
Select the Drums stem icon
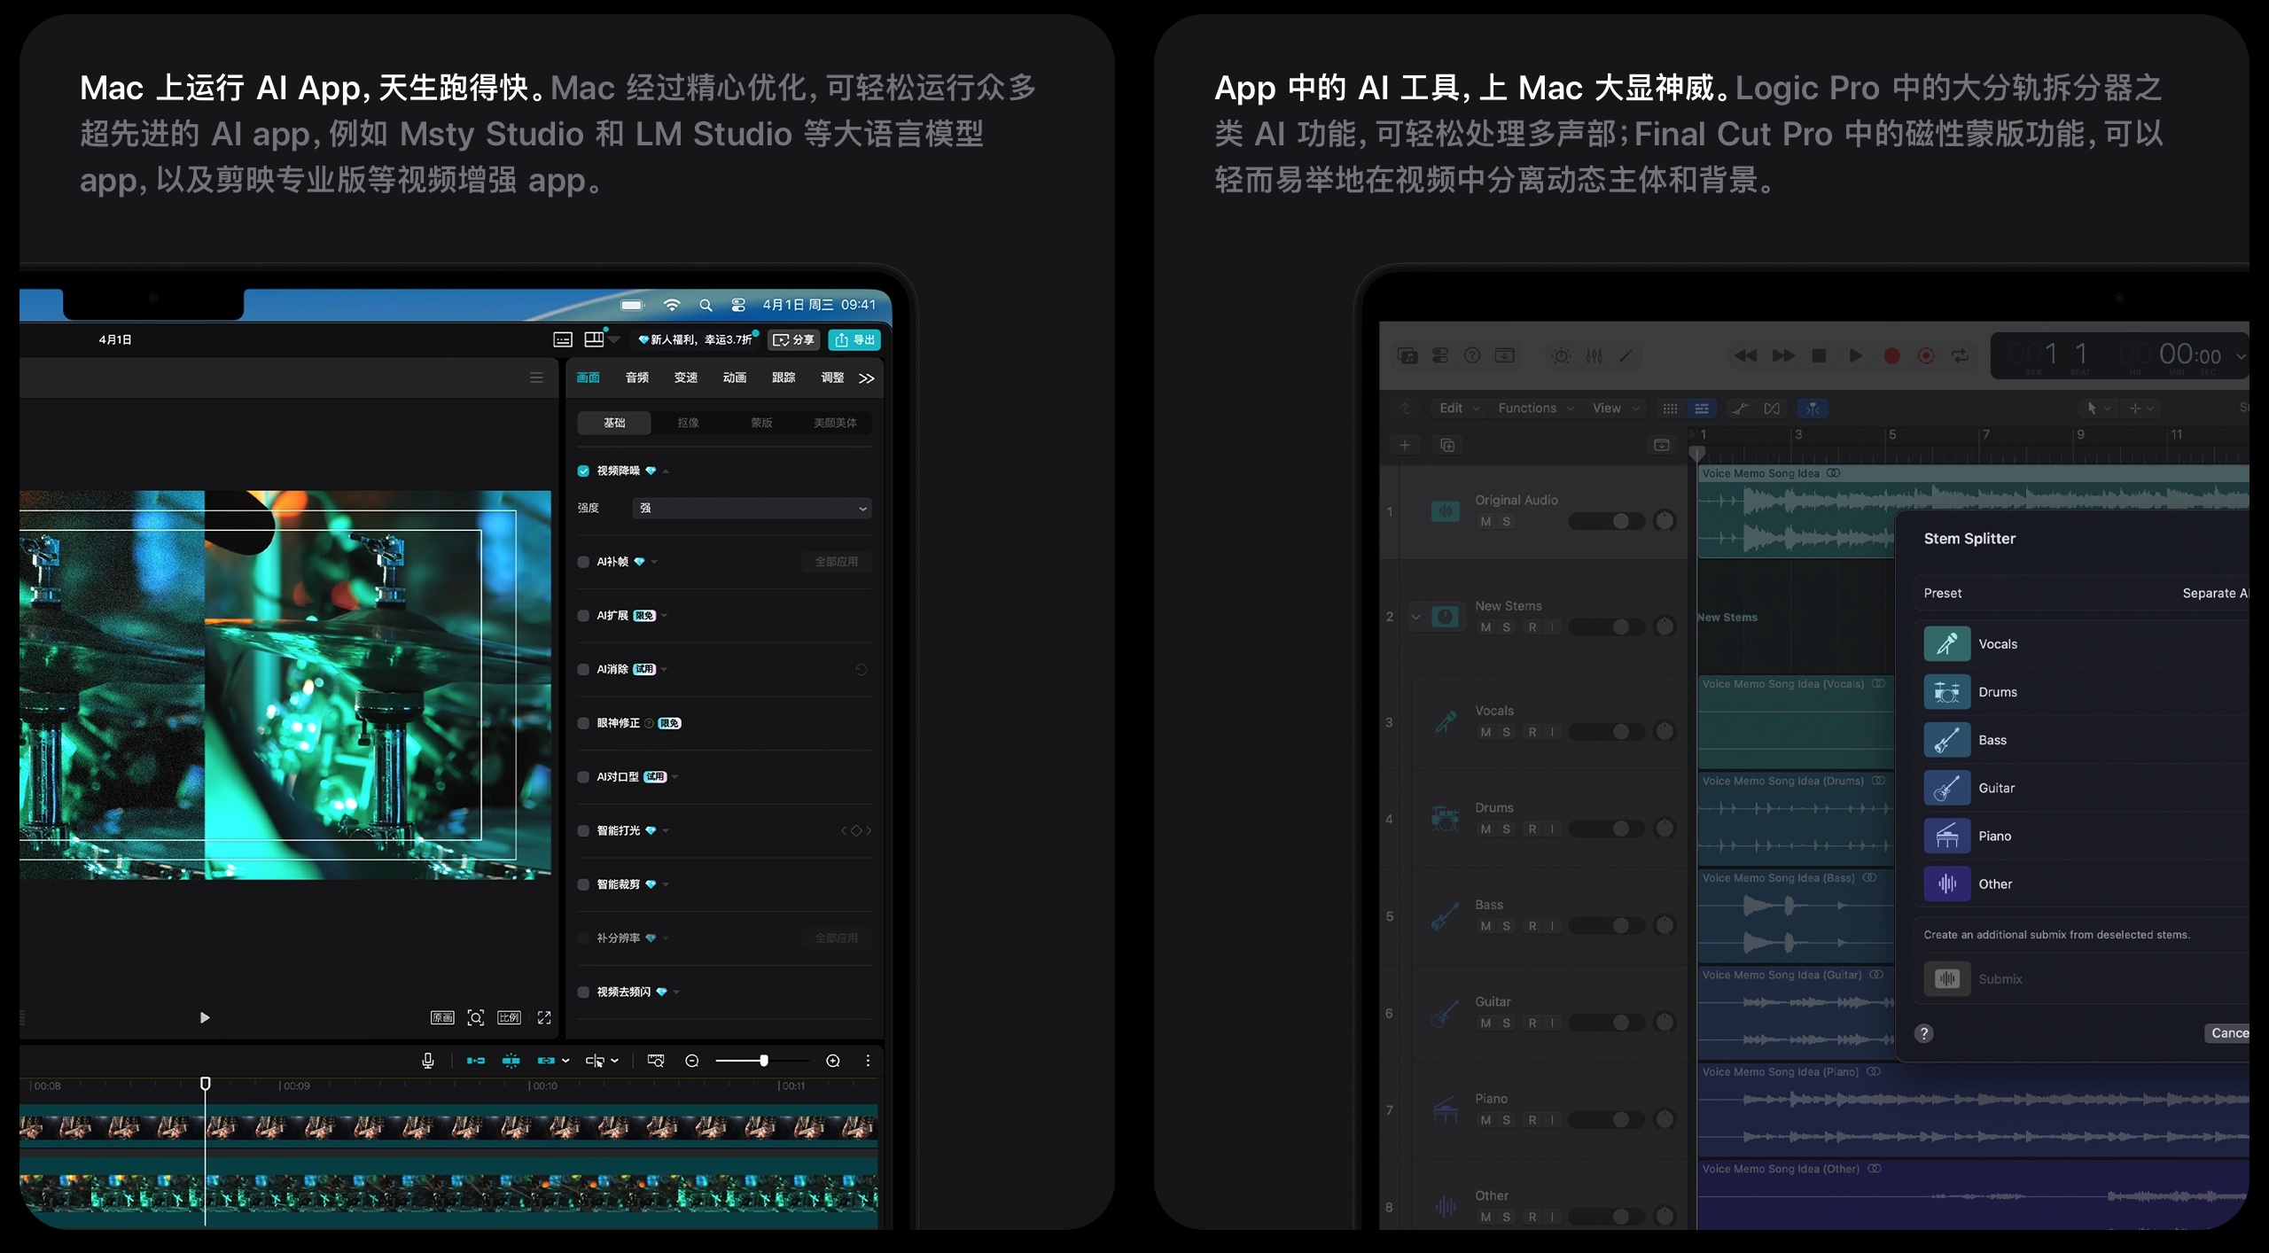[1946, 692]
